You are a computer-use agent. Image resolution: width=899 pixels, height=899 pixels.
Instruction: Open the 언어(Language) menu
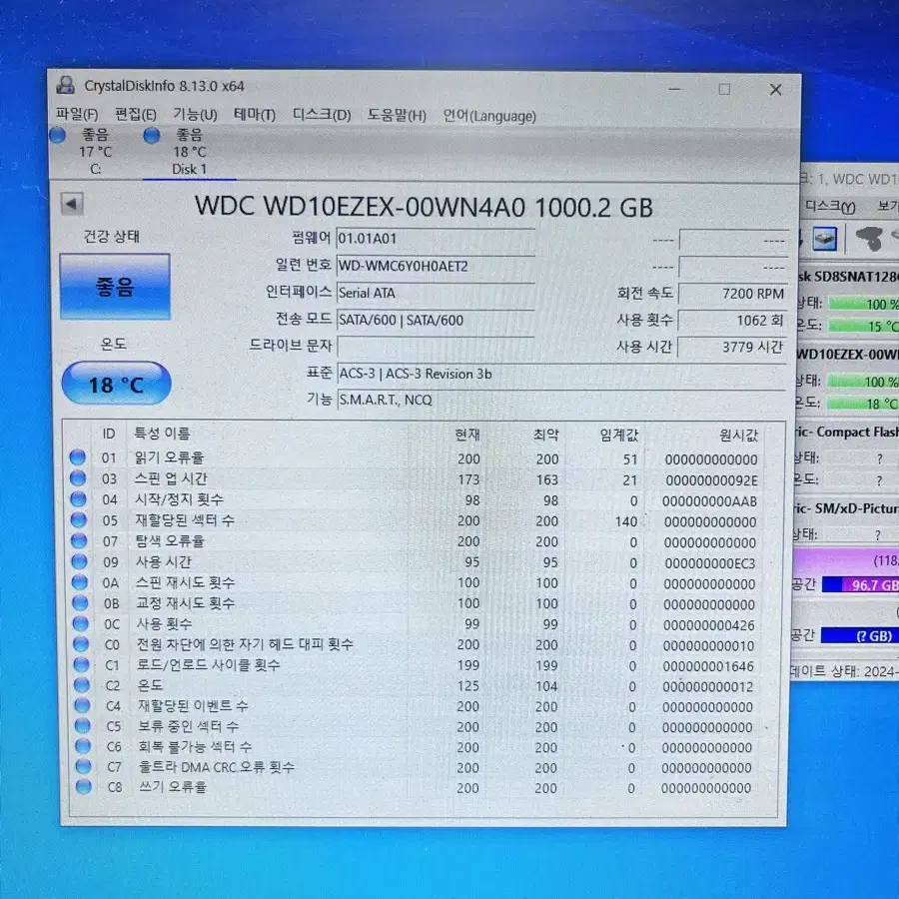pos(489,117)
